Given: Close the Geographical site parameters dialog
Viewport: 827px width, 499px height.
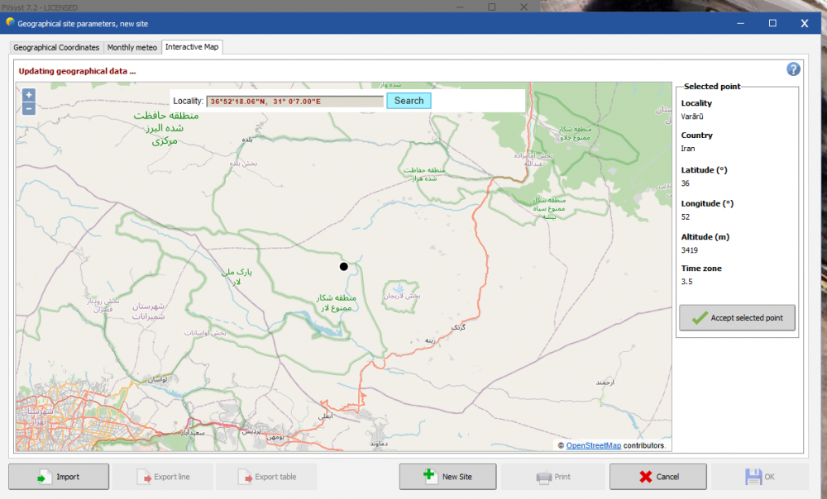Looking at the screenshot, I should pyautogui.click(x=804, y=23).
